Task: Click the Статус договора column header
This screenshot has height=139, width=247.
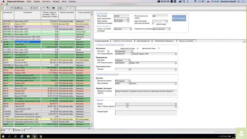Action: pyautogui.click(x=83, y=15)
